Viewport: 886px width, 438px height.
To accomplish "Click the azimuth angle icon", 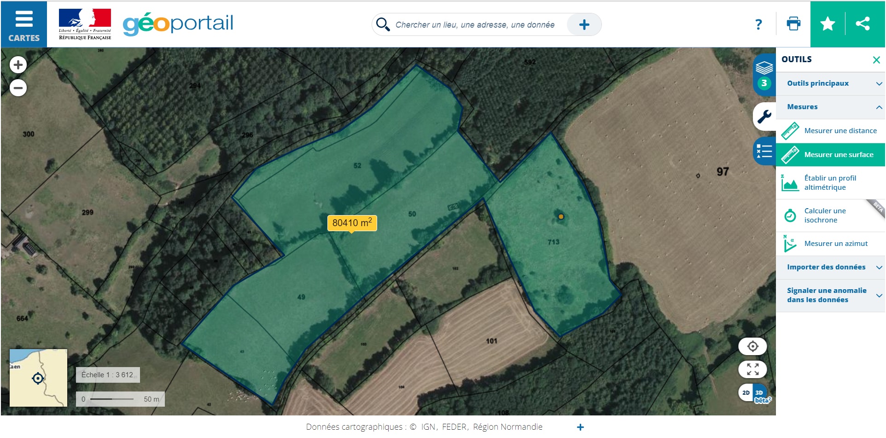I will point(789,244).
